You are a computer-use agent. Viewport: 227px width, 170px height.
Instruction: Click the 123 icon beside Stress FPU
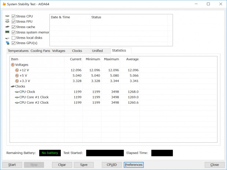pyautogui.click(x=7, y=21)
